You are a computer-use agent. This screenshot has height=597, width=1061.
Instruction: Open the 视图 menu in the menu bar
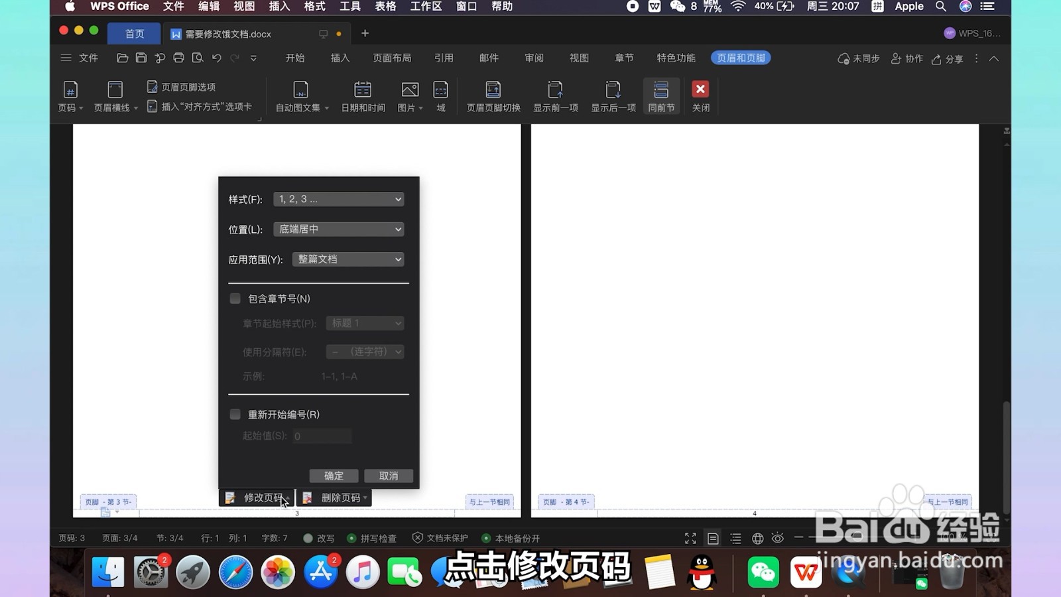click(243, 7)
